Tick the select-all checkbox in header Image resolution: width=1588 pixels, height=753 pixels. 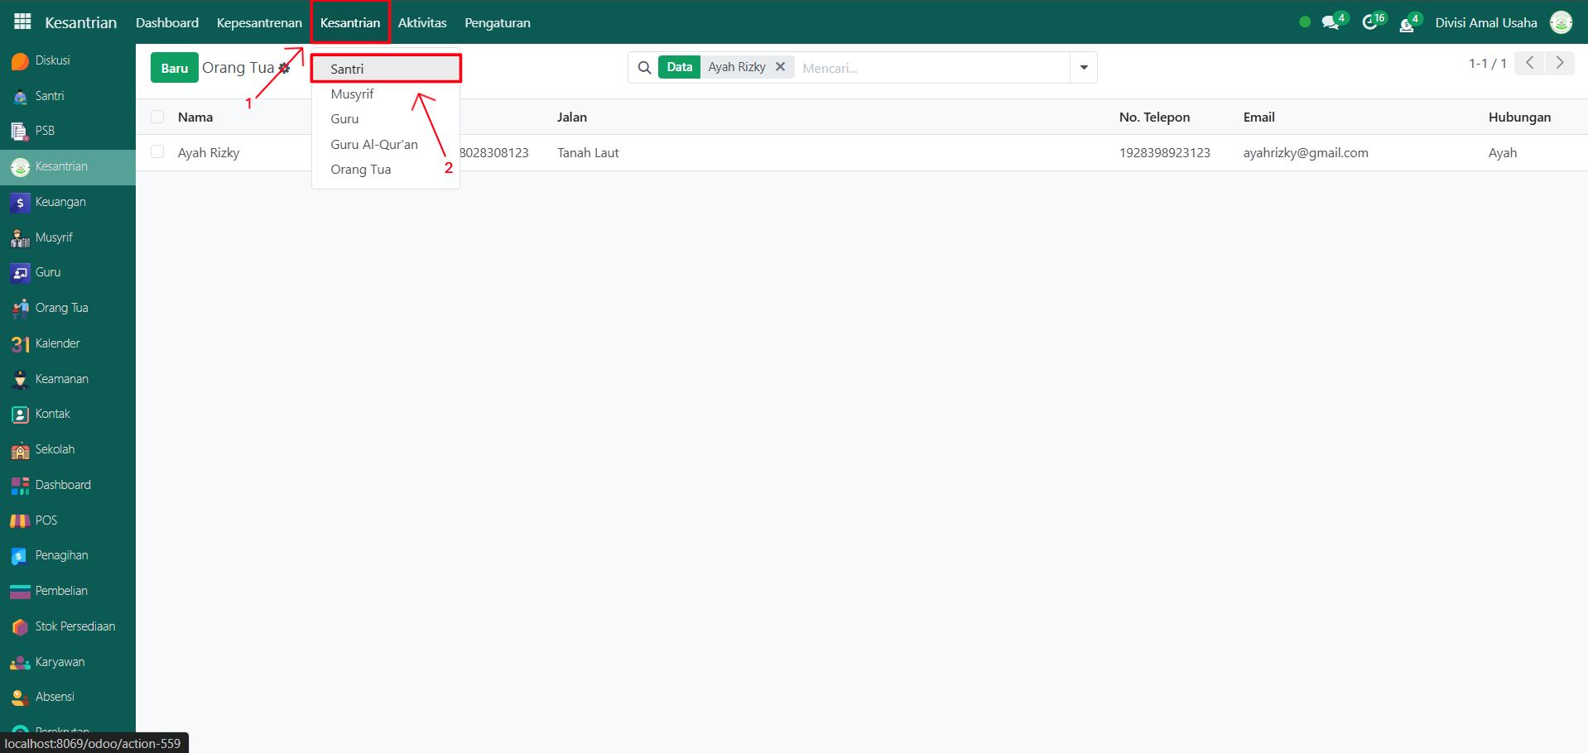157,118
